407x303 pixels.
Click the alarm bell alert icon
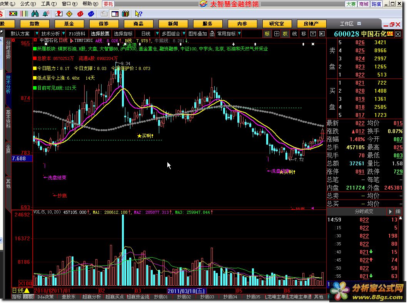[46, 13]
